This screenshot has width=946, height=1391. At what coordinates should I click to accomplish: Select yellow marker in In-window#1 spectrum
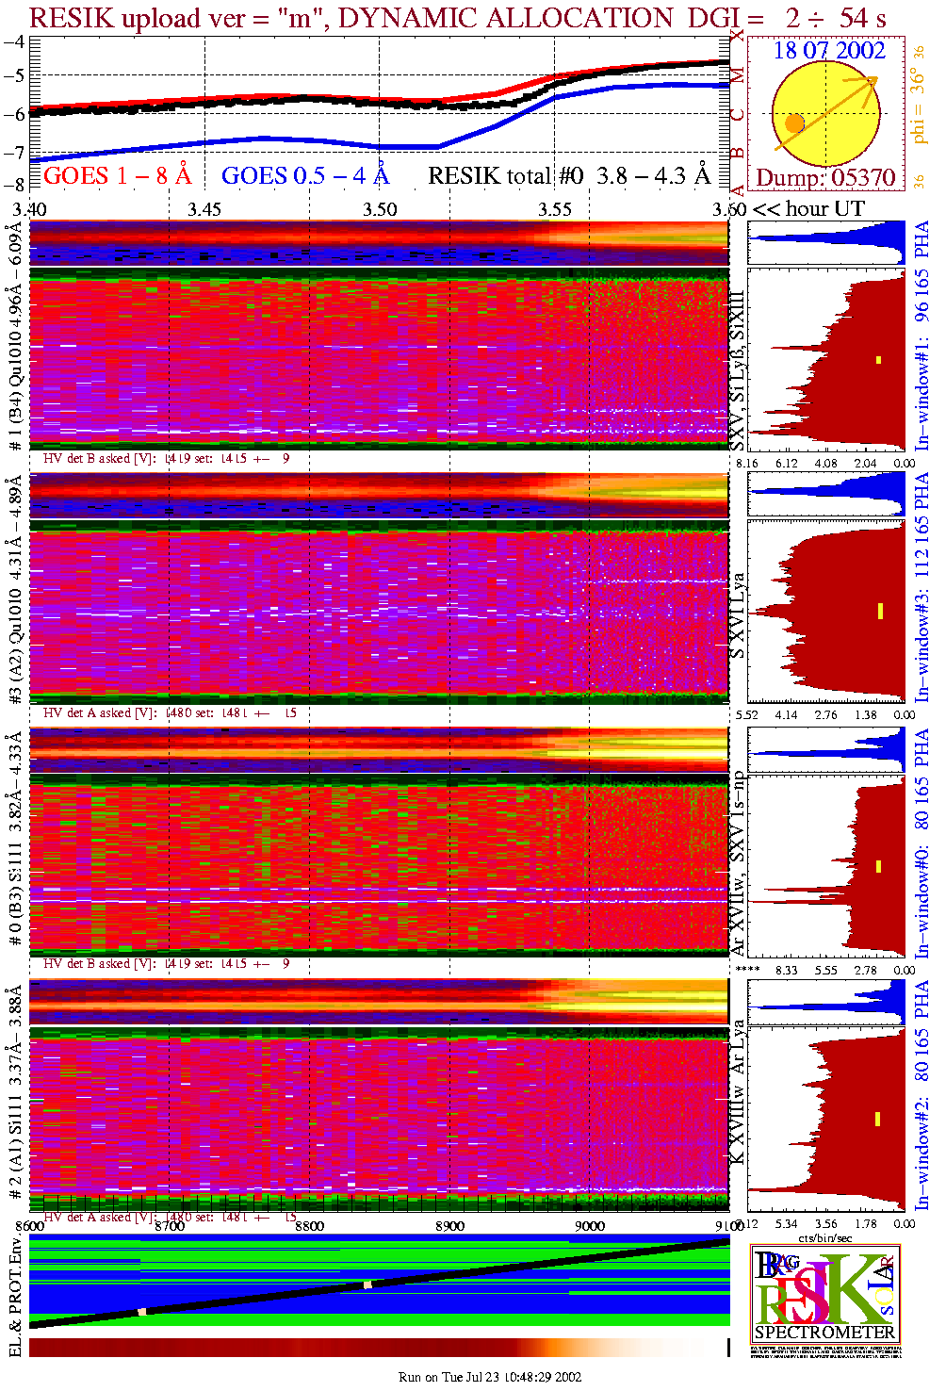[878, 359]
